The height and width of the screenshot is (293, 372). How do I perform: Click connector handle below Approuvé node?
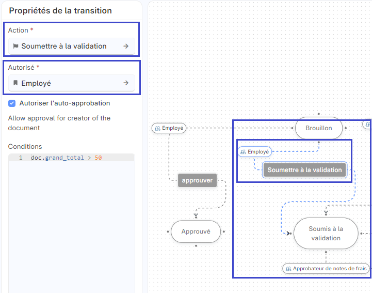[x=196, y=246]
